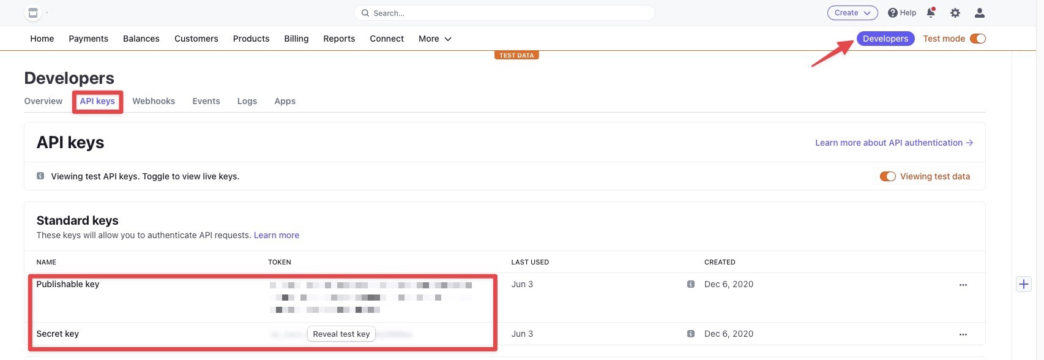Click the info icon in Secret key row
The image size is (1044, 360).
691,334
